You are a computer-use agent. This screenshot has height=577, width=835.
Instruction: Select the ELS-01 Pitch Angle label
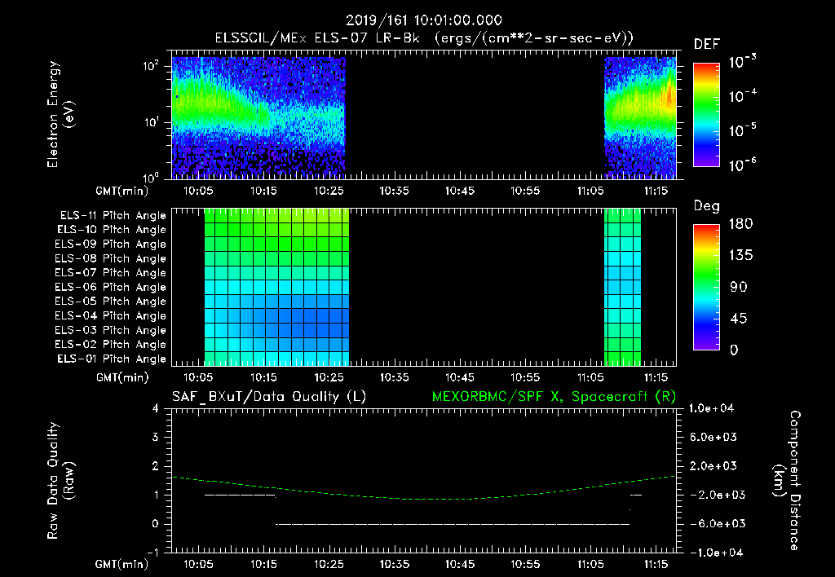pyautogui.click(x=111, y=359)
